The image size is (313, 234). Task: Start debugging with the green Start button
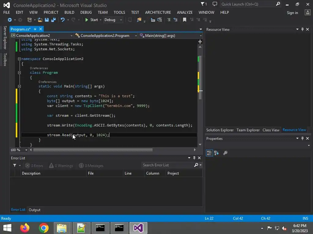click(92, 20)
